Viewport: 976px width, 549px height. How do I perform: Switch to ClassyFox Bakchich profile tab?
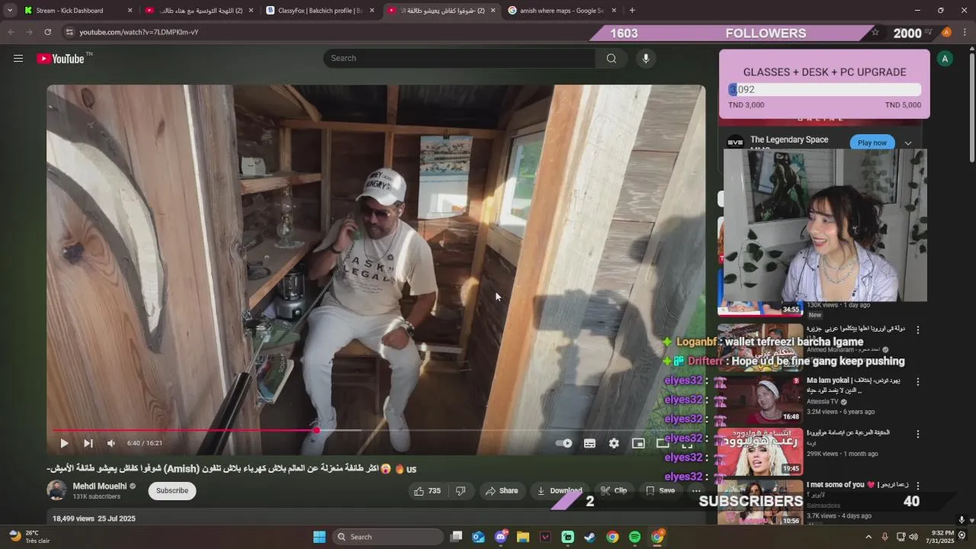tap(320, 11)
